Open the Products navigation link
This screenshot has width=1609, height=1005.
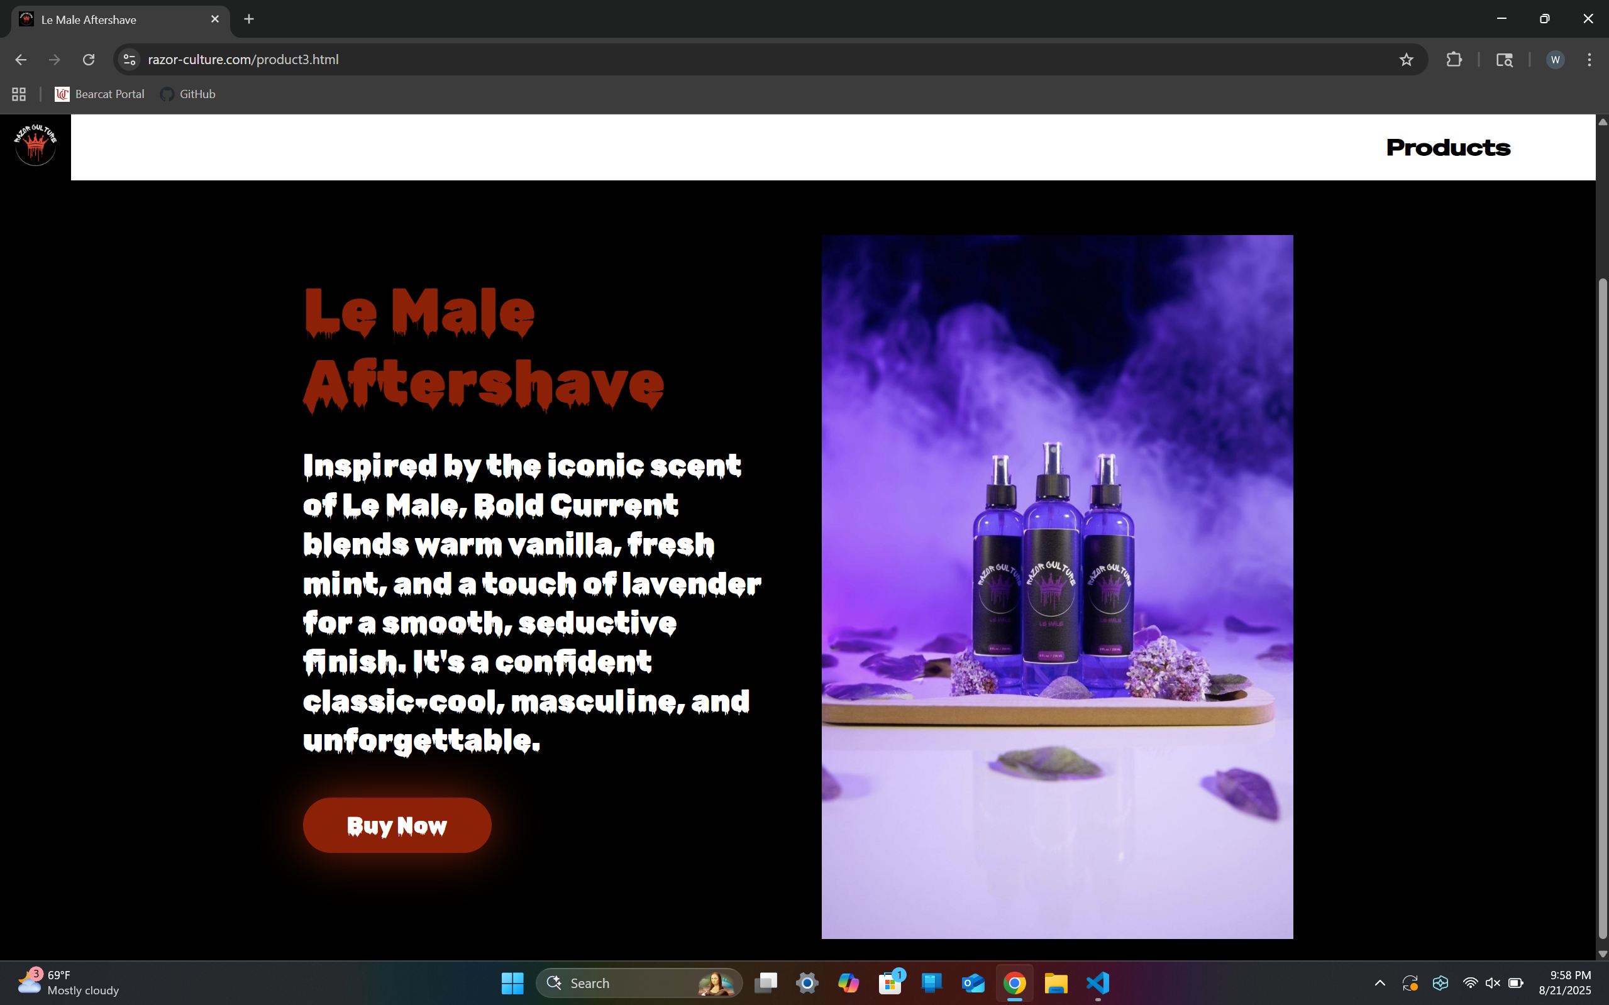1447,148
